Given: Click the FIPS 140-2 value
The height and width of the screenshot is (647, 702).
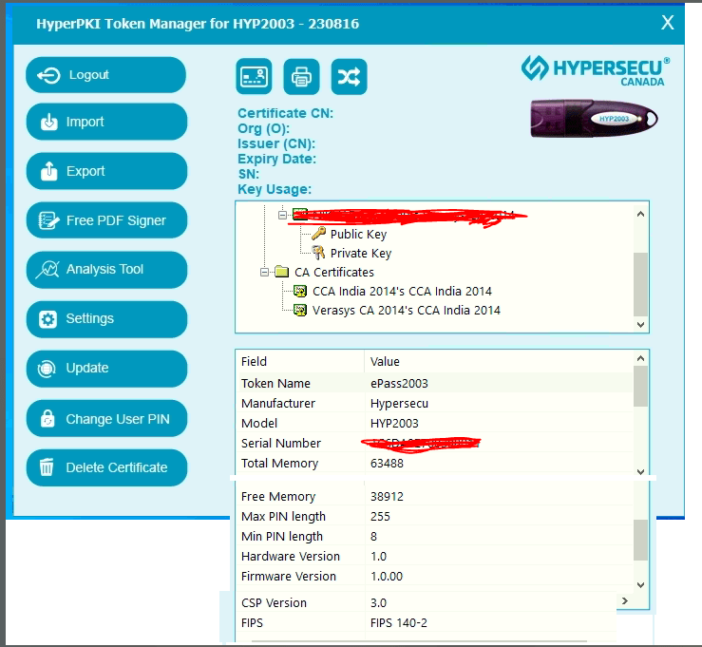Looking at the screenshot, I should (x=398, y=623).
